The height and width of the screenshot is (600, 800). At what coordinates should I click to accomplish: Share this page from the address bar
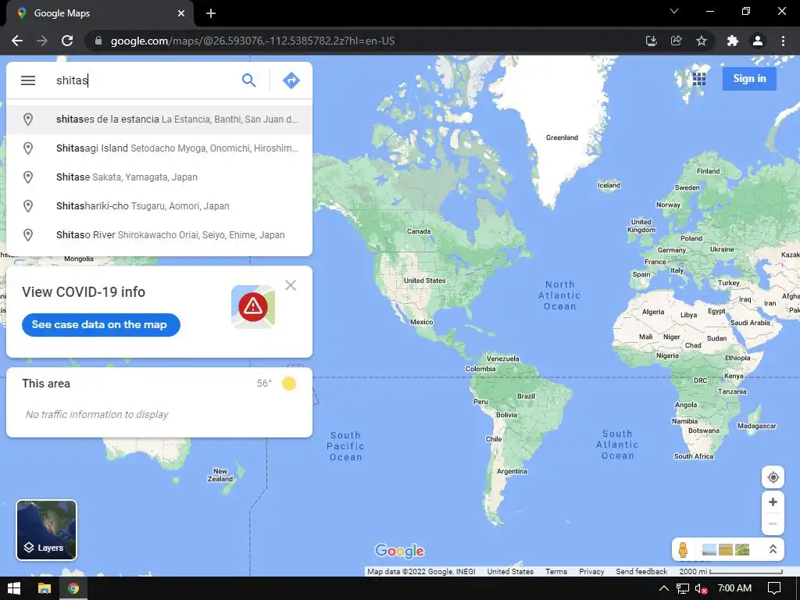coord(677,41)
